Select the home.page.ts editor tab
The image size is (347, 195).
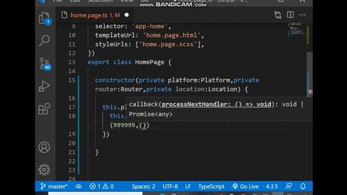pyautogui.click(x=95, y=15)
